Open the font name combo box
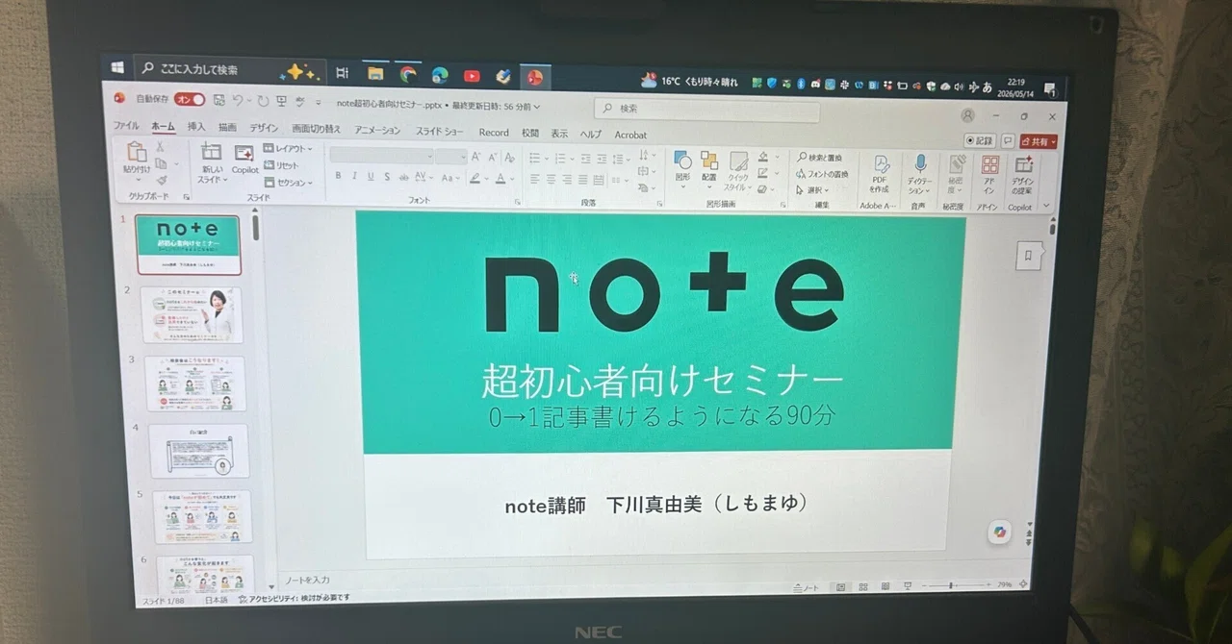 tap(380, 156)
